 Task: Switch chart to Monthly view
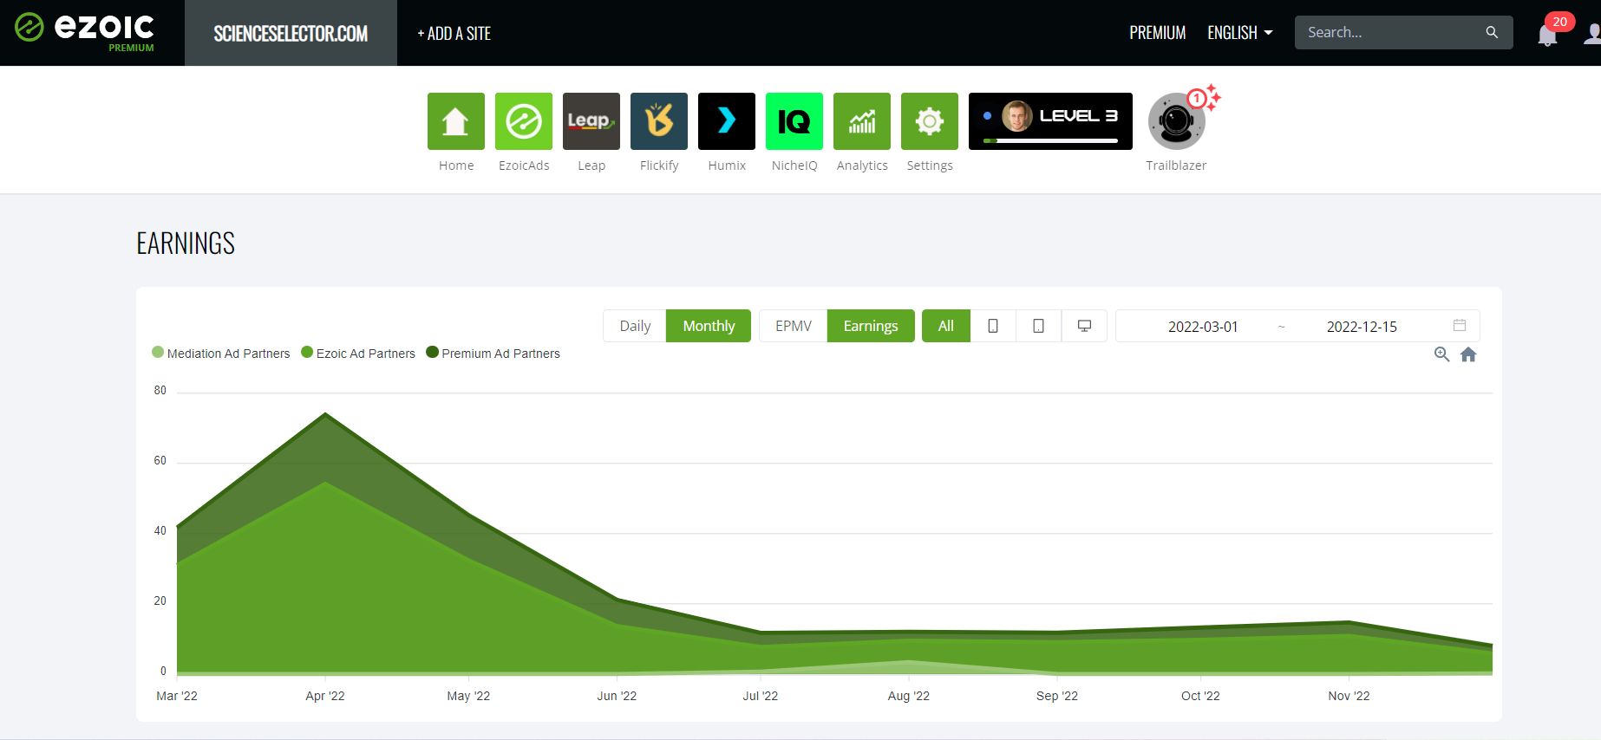coord(709,326)
